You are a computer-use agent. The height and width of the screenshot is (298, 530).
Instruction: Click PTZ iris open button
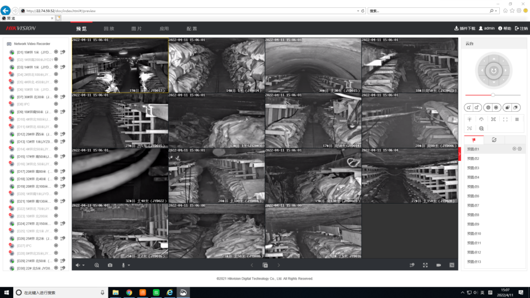[516, 107]
